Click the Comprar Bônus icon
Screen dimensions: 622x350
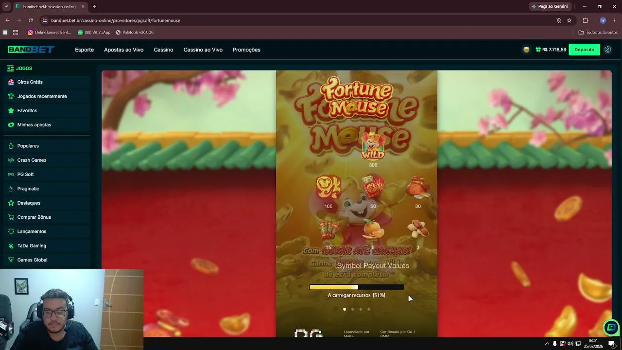11,217
